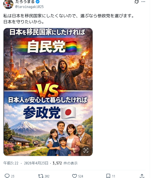Click the image text-scan icon overlay

(x=86, y=150)
